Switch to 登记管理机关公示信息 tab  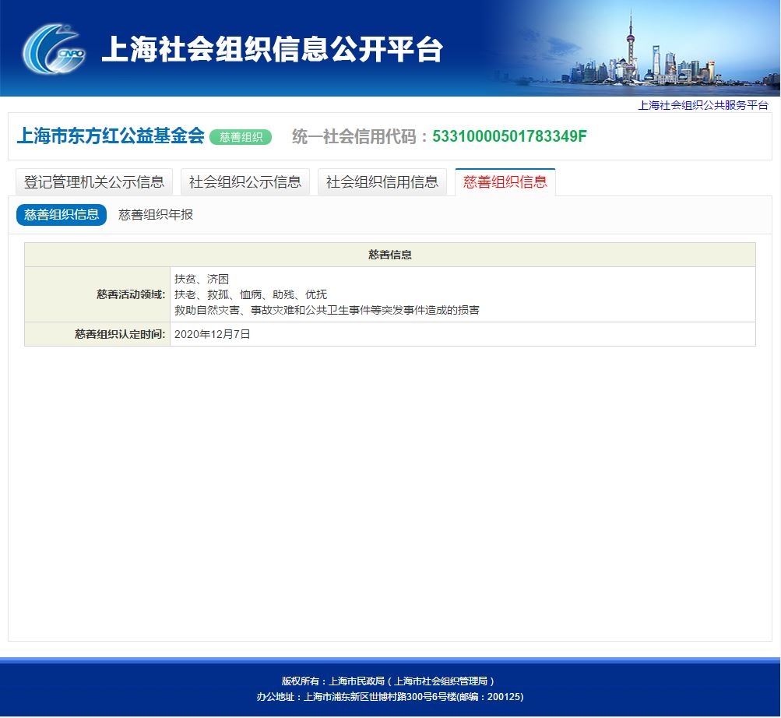pos(94,182)
